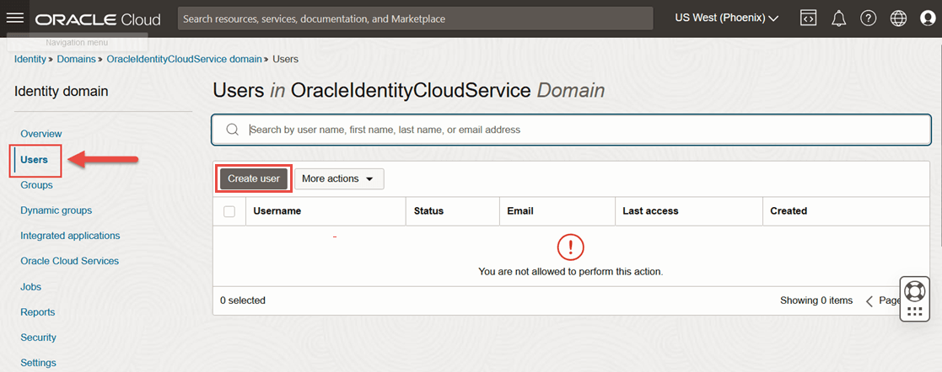The image size is (942, 372).
Task: Follow the Domains breadcrumb link
Action: [76, 60]
